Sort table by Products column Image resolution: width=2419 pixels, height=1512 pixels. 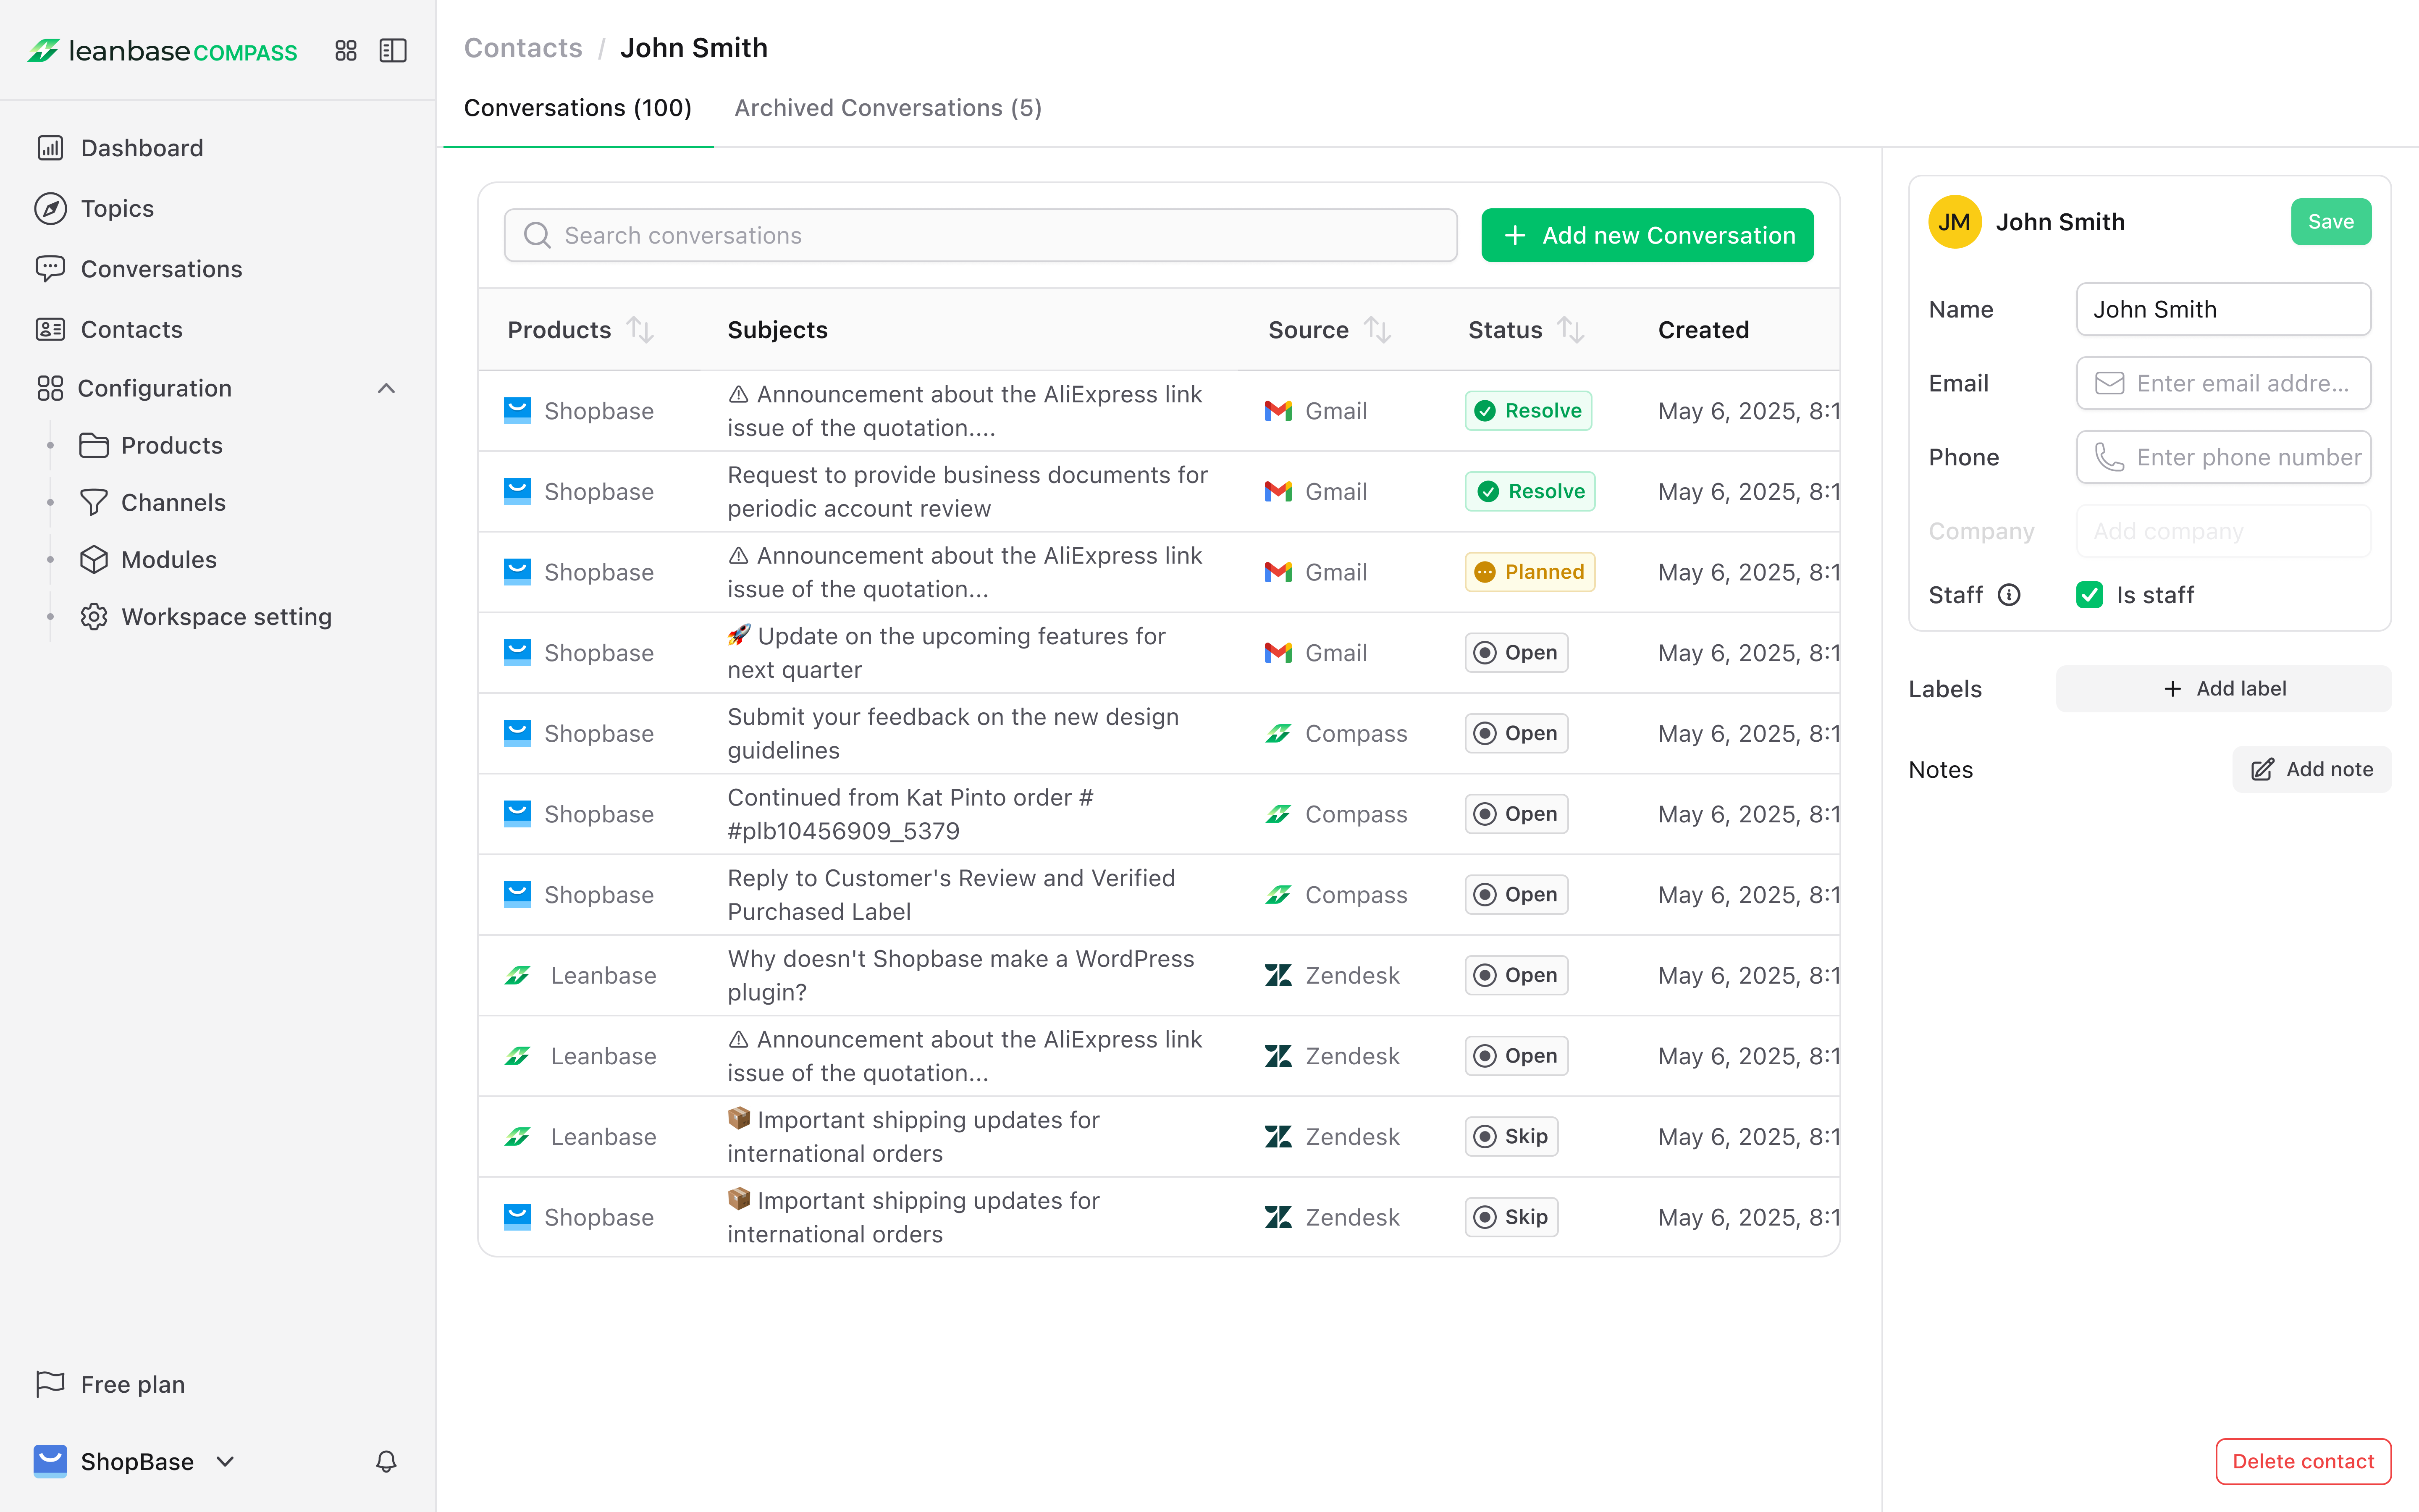[640, 330]
